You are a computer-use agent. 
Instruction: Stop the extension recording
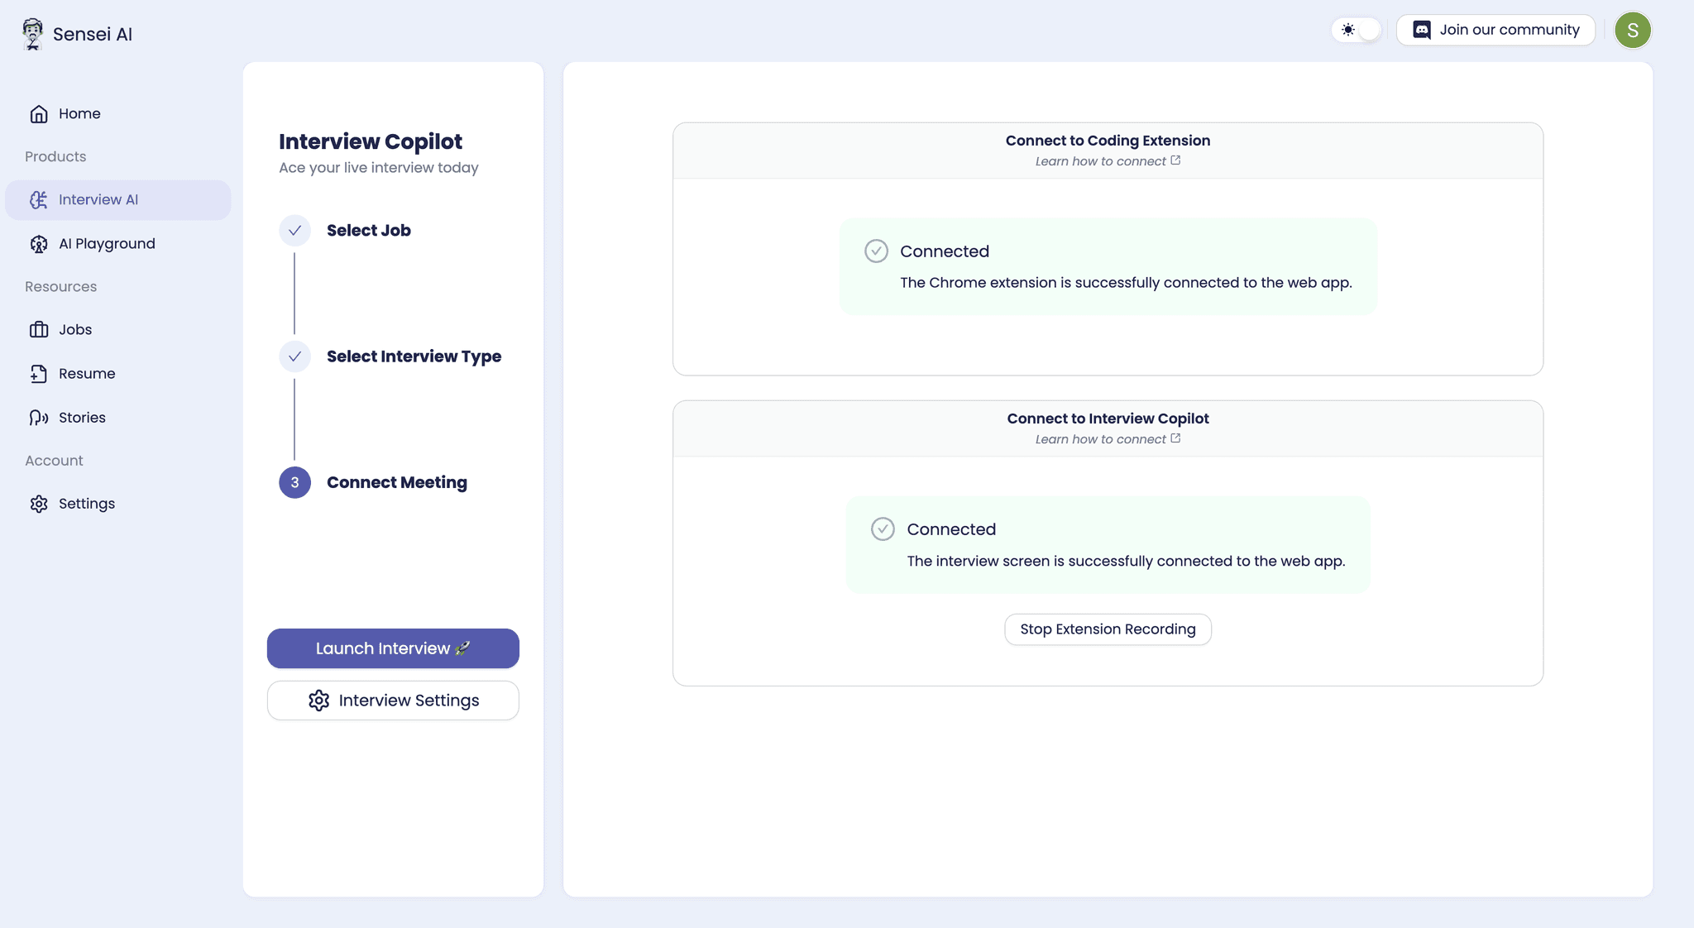[x=1108, y=629]
